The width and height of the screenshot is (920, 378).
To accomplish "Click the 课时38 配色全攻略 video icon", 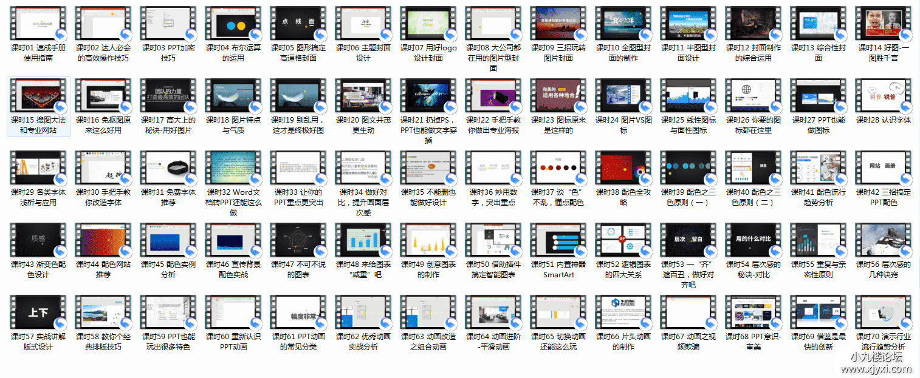I will click(x=623, y=168).
